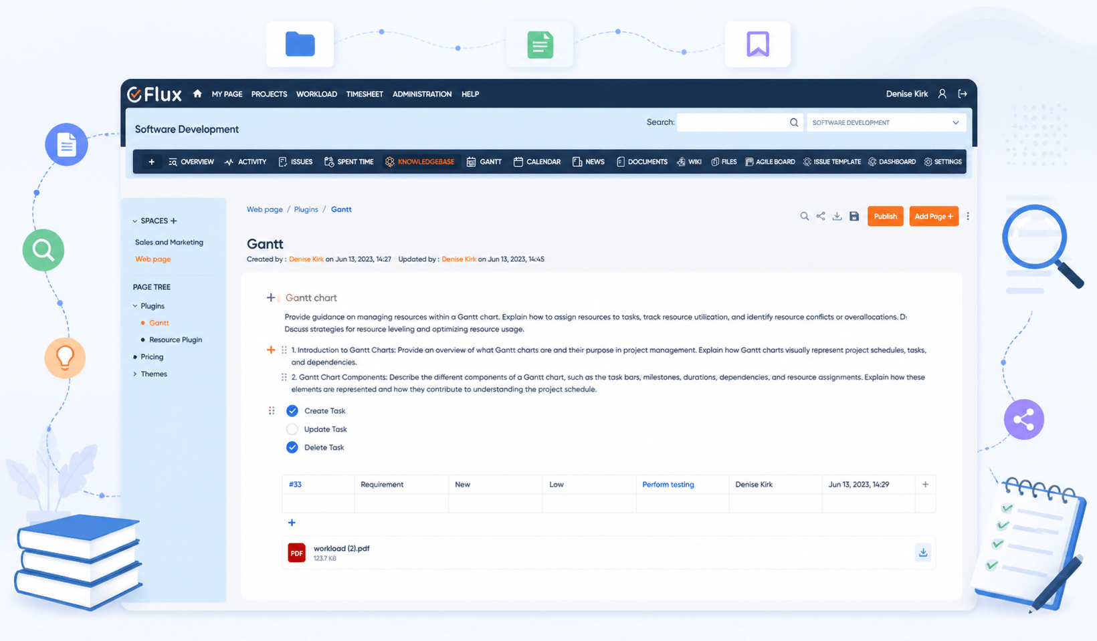The image size is (1097, 641).
Task: Open the user profile icon beside Denise Kirk
Action: pyautogui.click(x=942, y=94)
